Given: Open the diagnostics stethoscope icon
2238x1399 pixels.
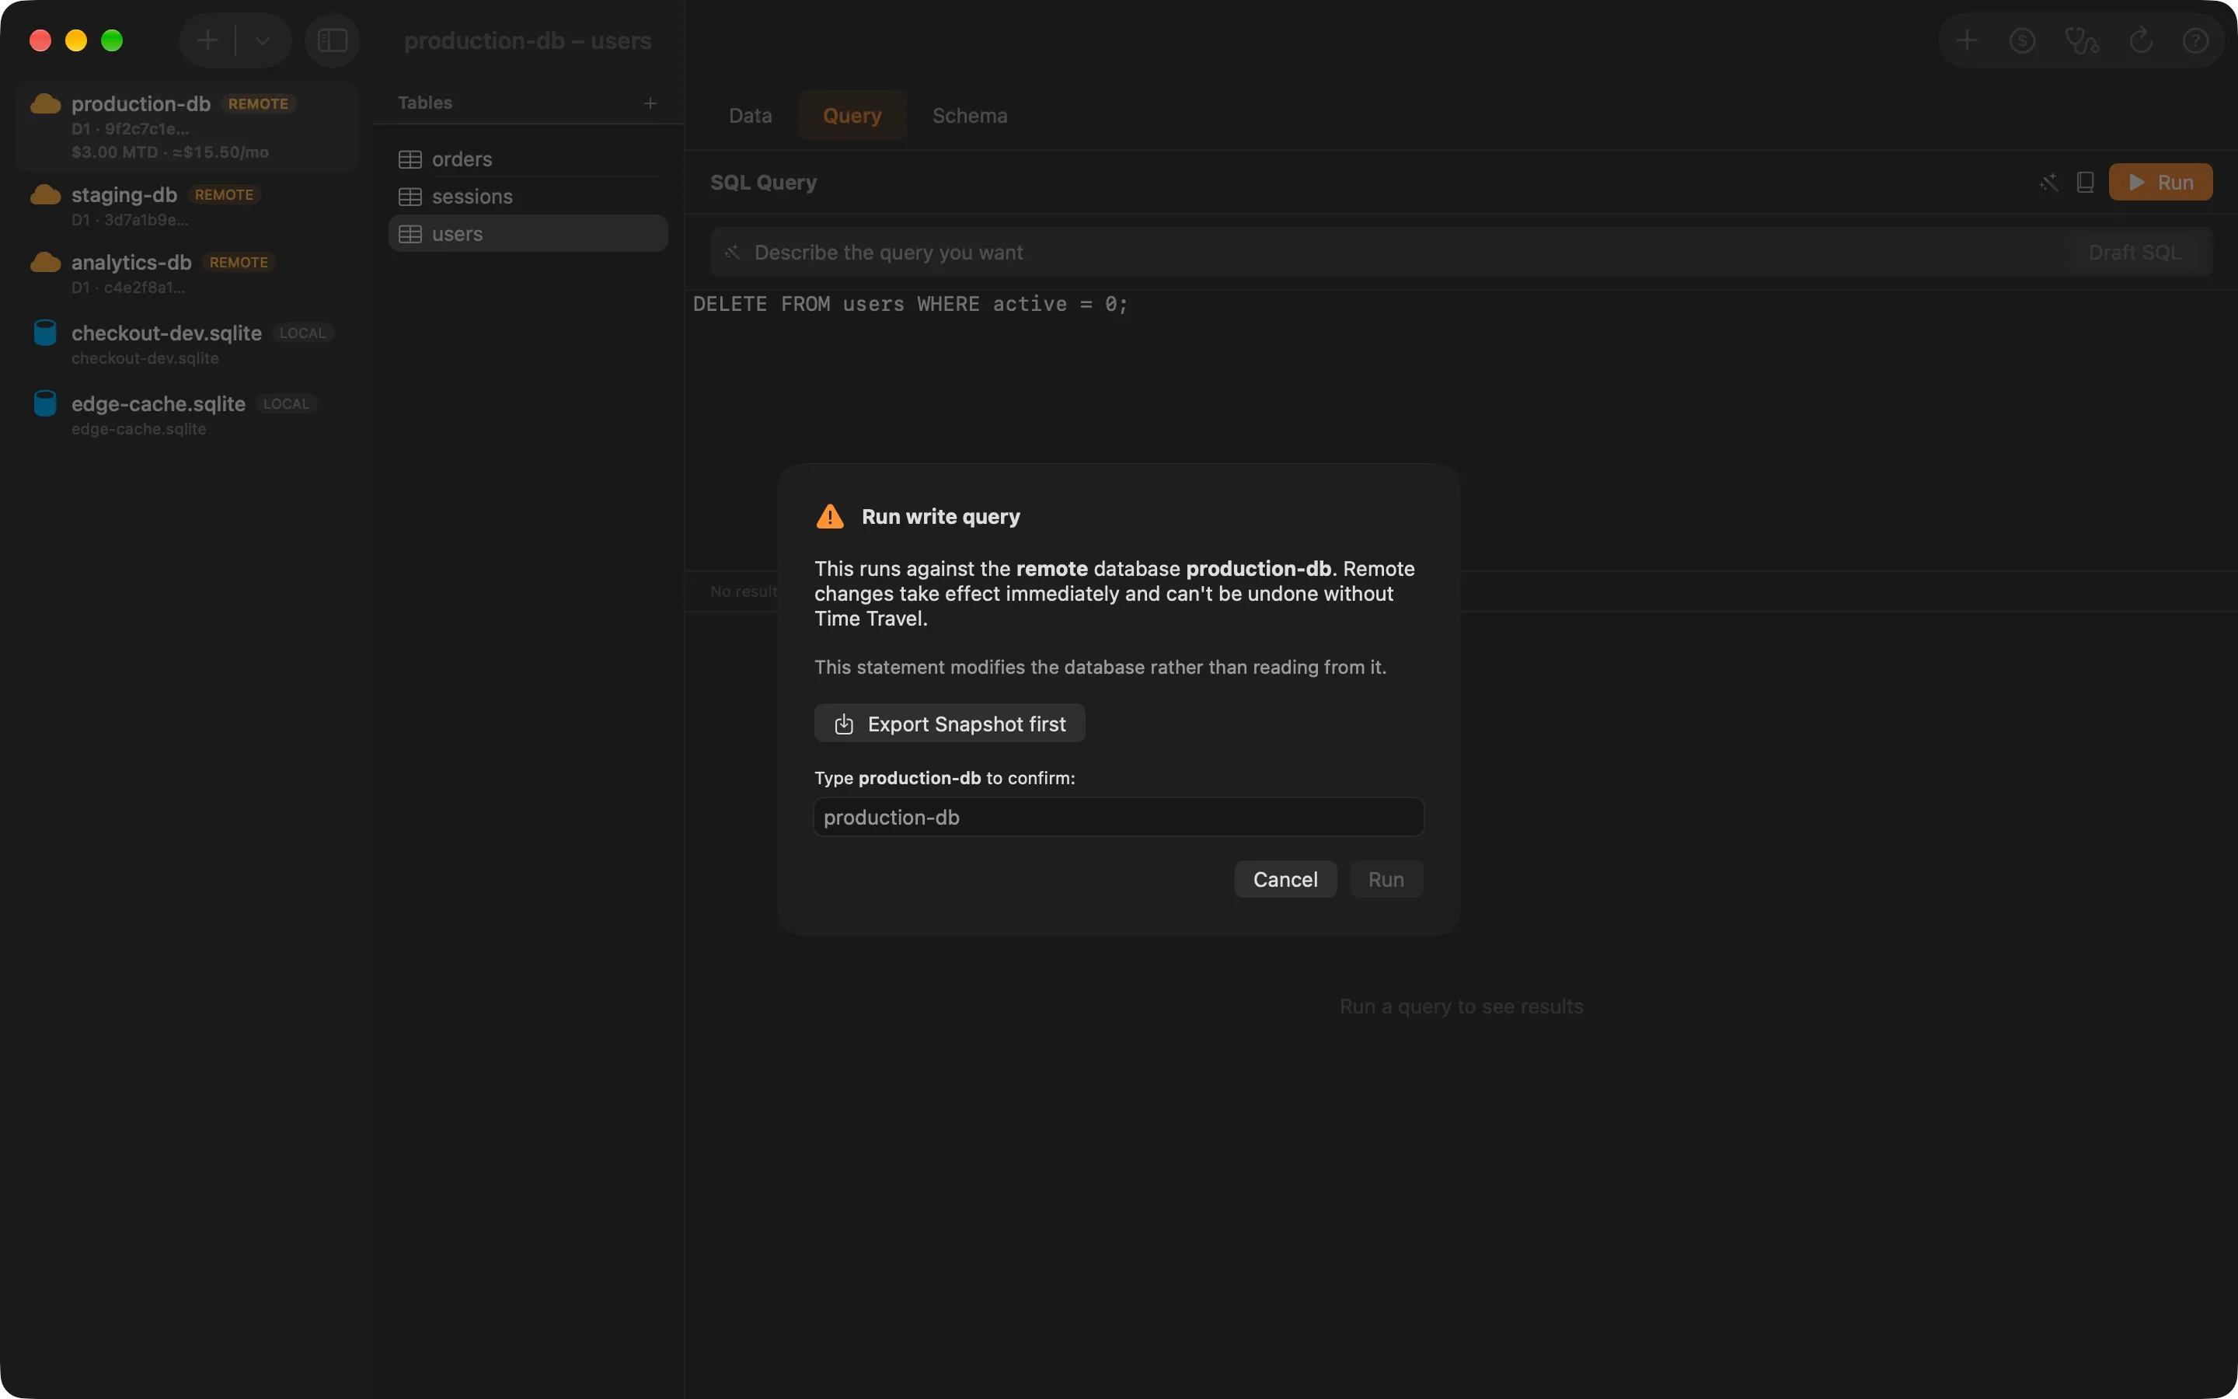Looking at the screenshot, I should [x=2082, y=40].
